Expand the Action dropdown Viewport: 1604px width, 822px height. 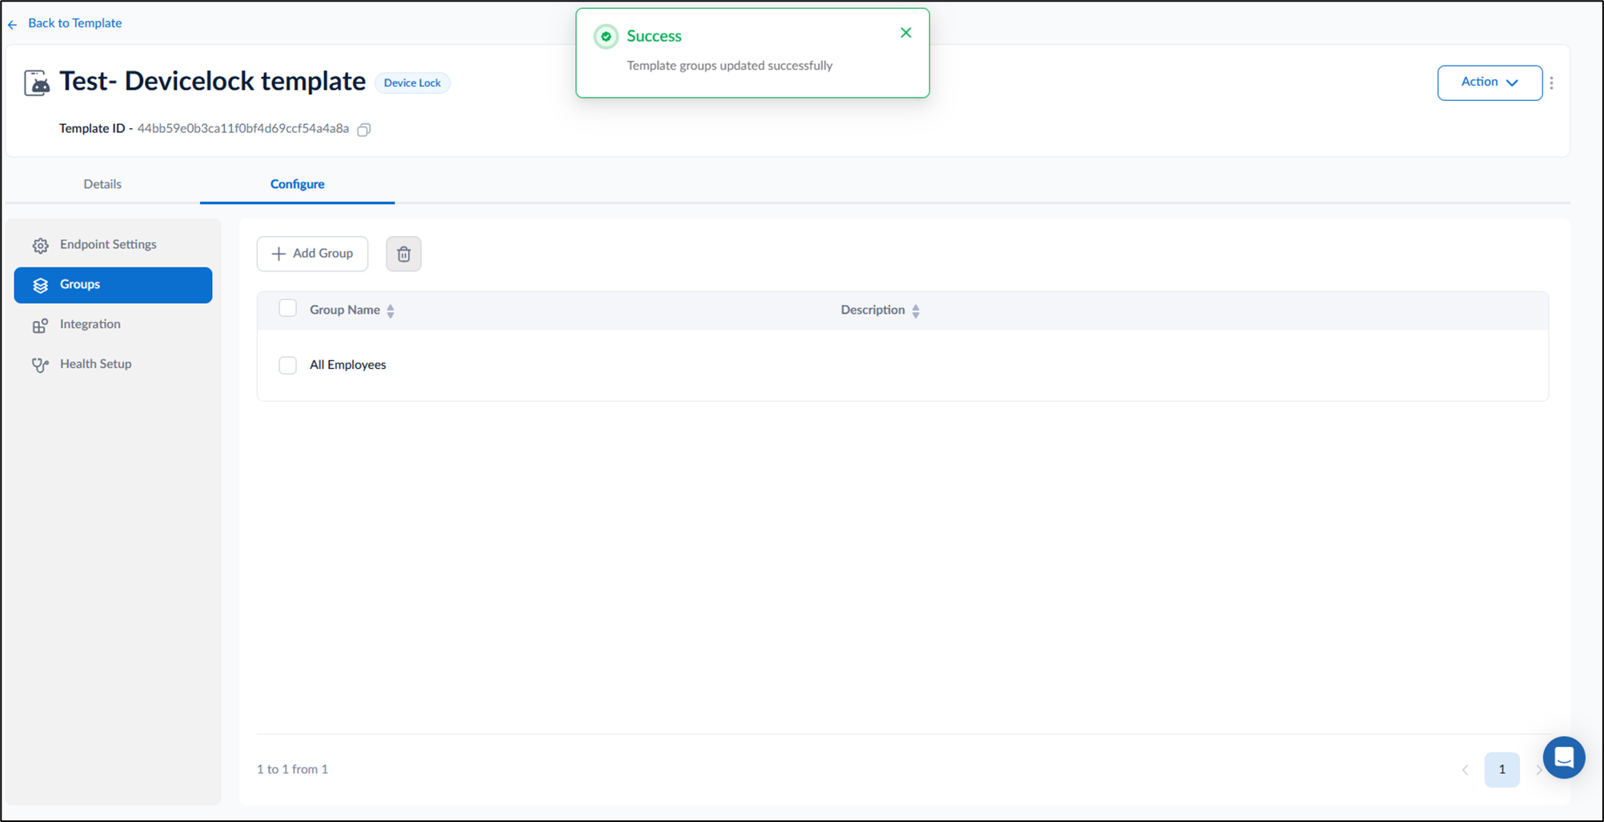pyautogui.click(x=1490, y=82)
